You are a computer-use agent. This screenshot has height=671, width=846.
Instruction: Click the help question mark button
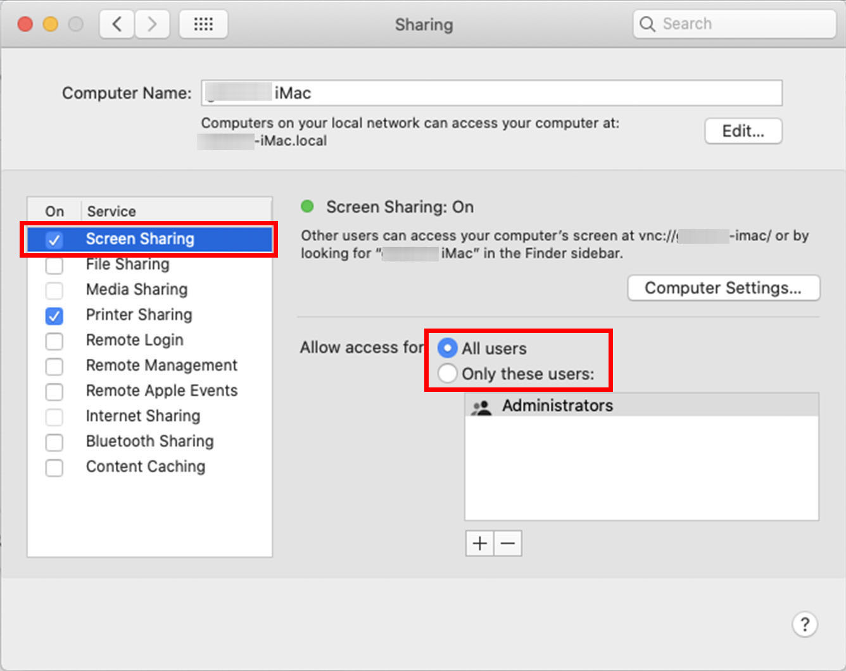pyautogui.click(x=805, y=624)
